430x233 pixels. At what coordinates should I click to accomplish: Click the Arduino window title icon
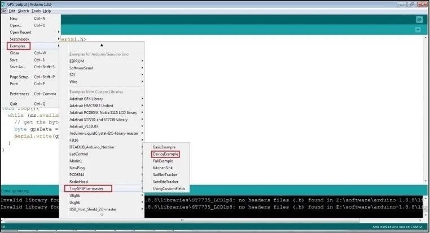click(4, 3)
